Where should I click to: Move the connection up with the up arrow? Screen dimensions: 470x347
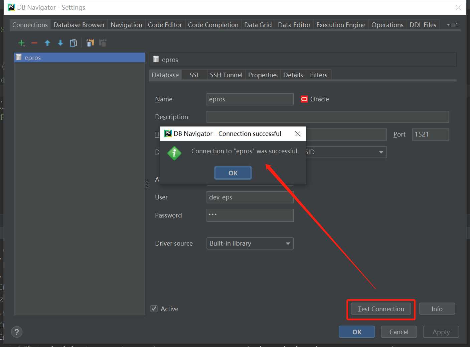click(x=47, y=43)
